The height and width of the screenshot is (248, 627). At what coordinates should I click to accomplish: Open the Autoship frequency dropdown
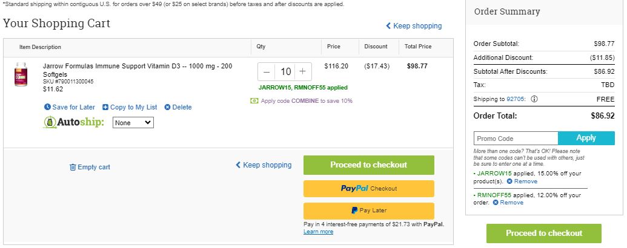pos(133,123)
